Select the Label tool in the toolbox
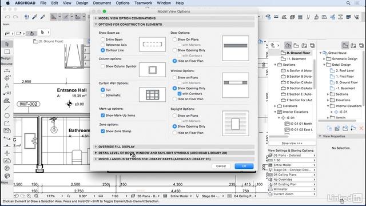 [x=7, y=93]
